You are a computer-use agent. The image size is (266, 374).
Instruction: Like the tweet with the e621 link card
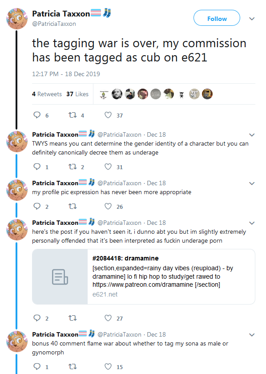pyautogui.click(x=108, y=318)
